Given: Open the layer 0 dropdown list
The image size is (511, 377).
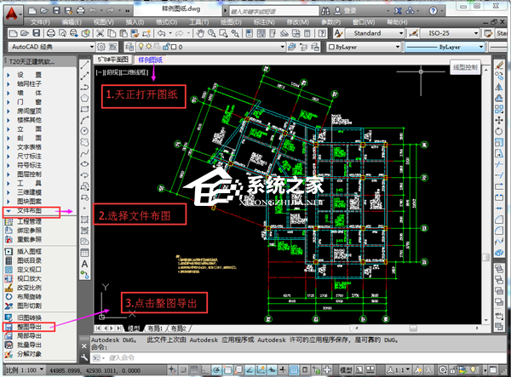Looking at the screenshot, I should click(x=210, y=47).
